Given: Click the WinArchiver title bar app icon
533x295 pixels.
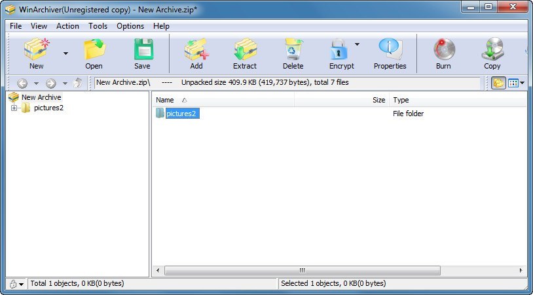Looking at the screenshot, I should 10,10.
